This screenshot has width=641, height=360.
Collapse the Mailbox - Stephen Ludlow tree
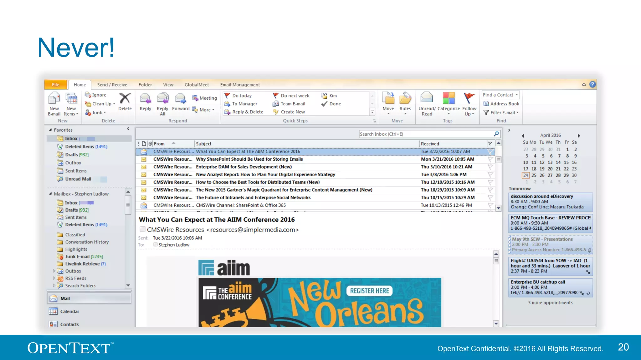(x=50, y=194)
